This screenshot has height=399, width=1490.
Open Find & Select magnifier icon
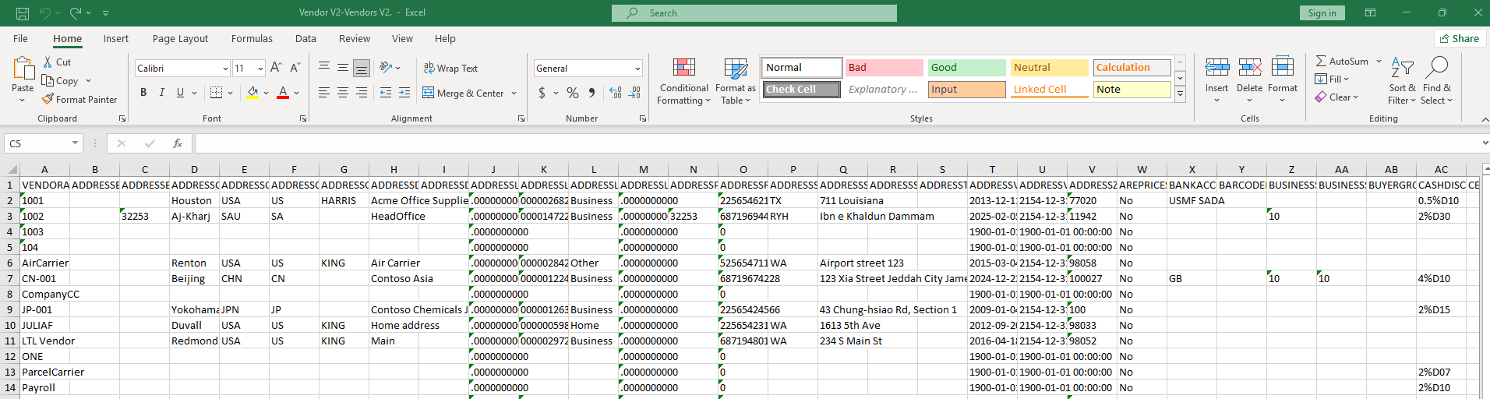pos(1436,68)
